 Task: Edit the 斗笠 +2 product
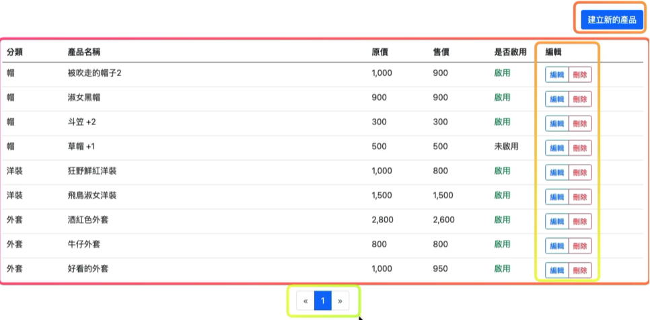[556, 124]
